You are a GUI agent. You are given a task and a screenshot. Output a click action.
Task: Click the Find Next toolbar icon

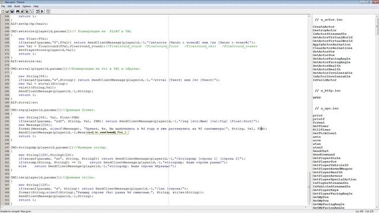pyautogui.click(x=23, y=11)
